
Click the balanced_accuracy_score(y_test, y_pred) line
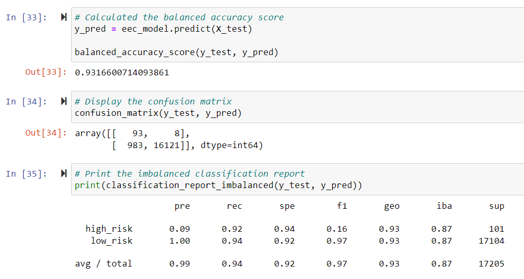pos(176,52)
